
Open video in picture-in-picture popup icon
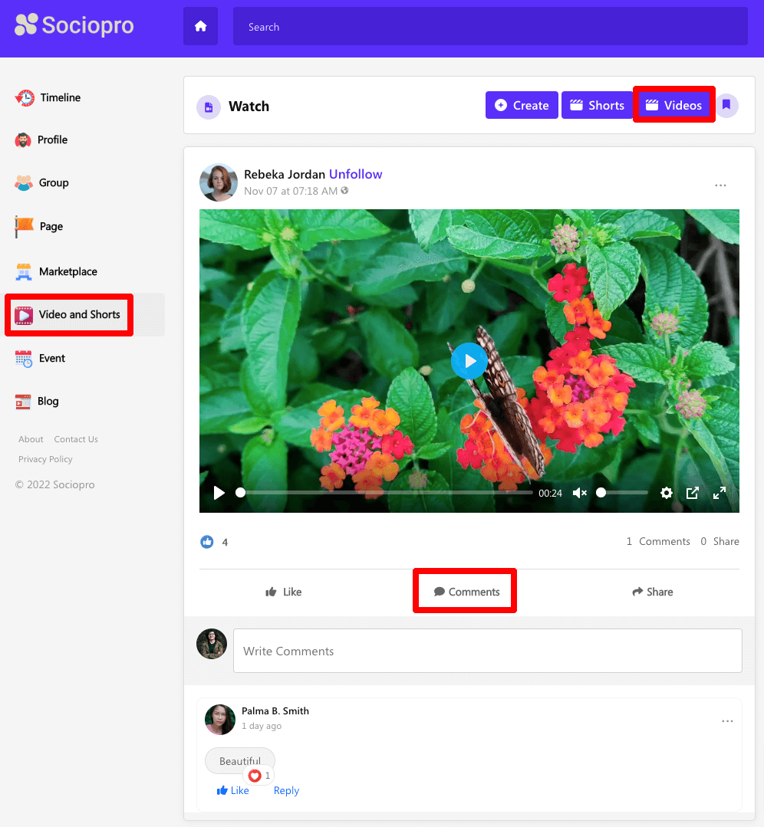pos(692,493)
